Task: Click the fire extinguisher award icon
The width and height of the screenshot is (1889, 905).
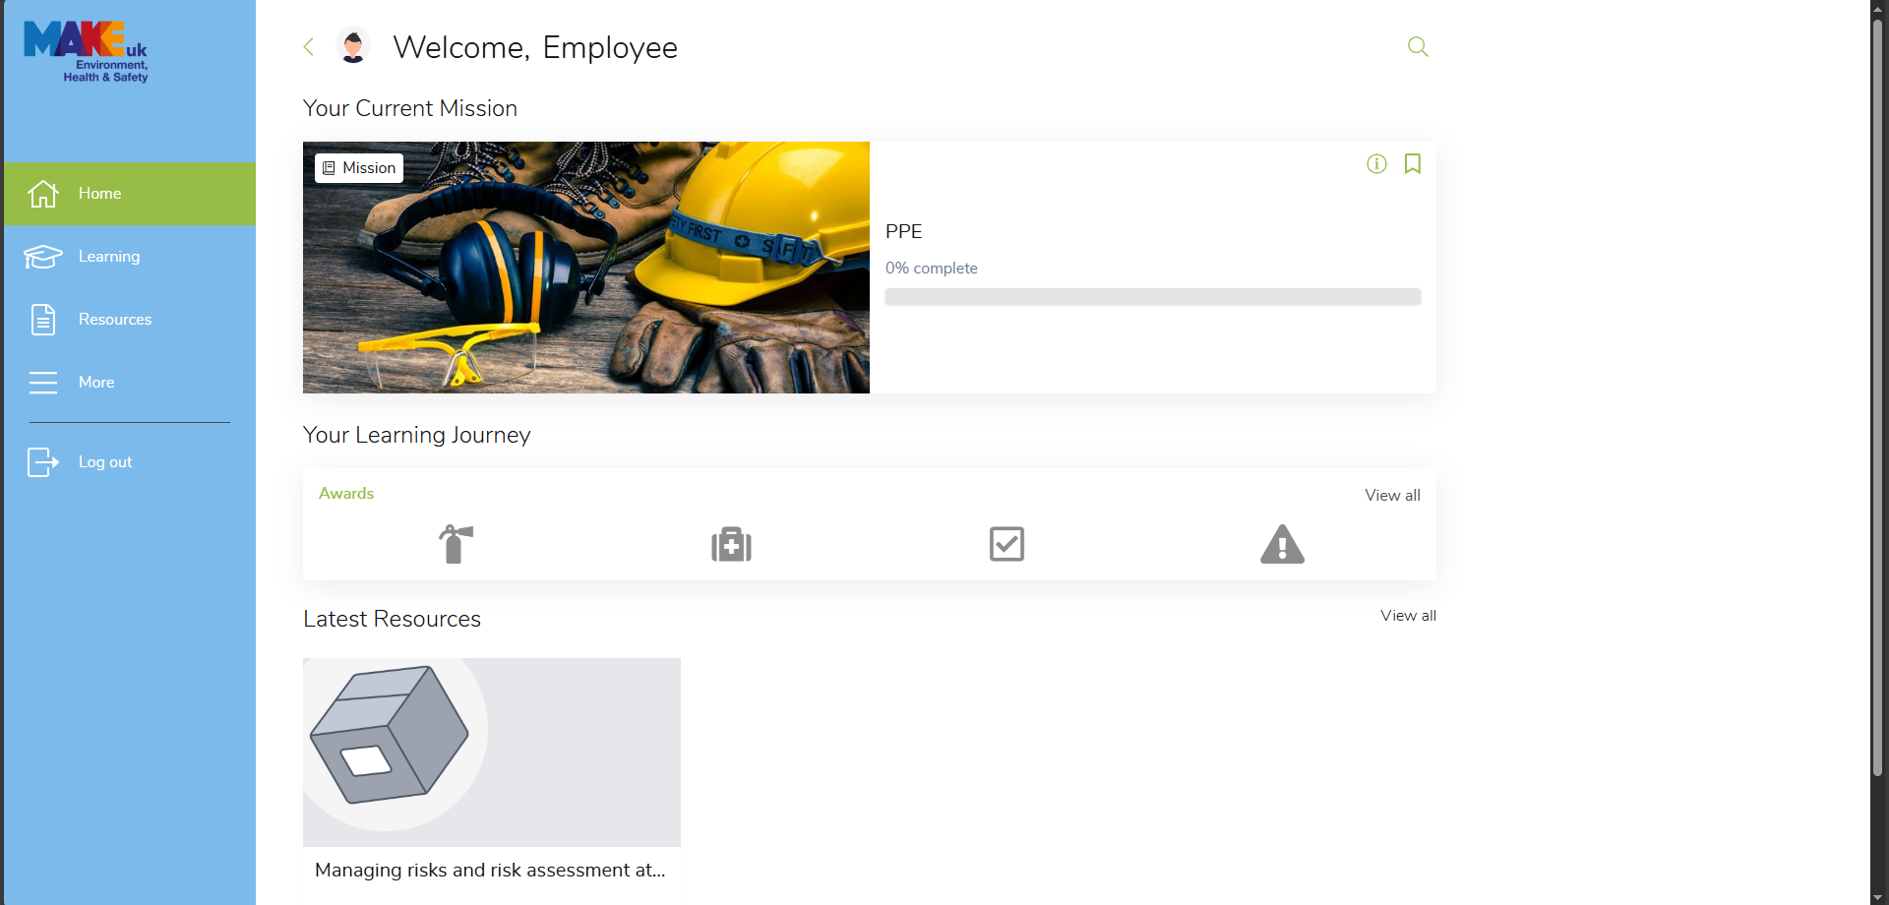Action: pyautogui.click(x=456, y=544)
